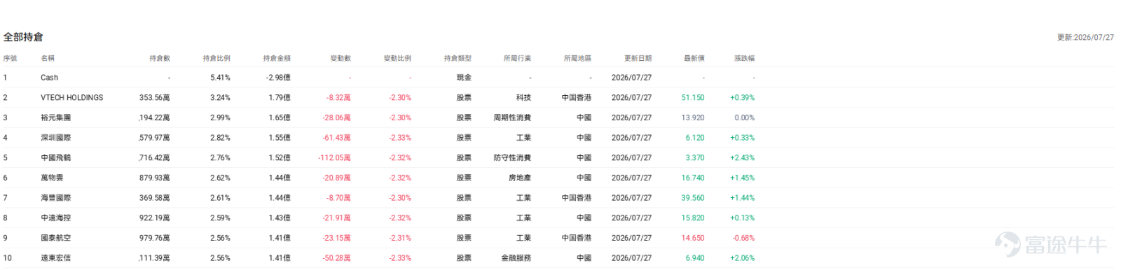The image size is (1121, 270).
Task: Open the 中遠海控 stock
Action: pos(55,218)
